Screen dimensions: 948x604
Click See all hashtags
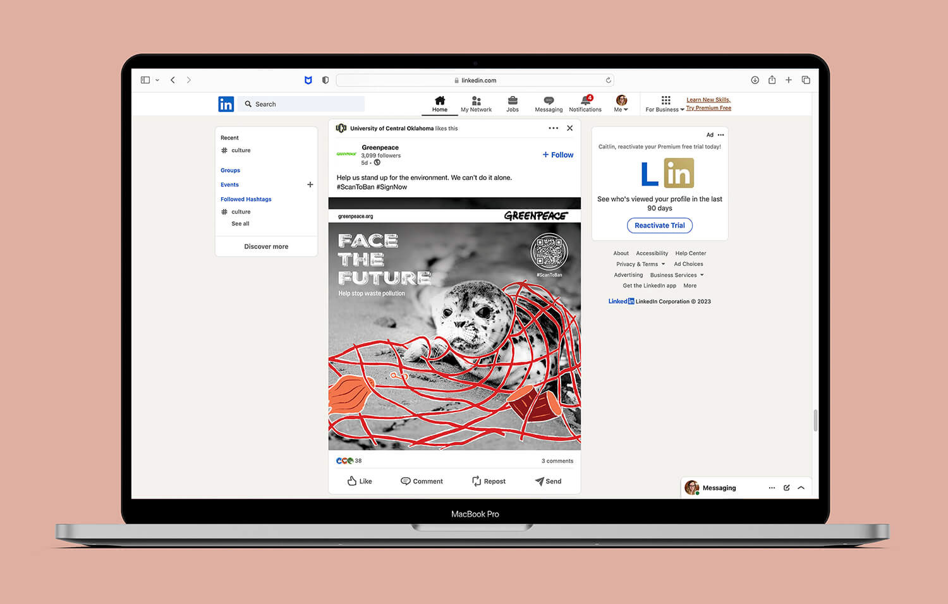coord(240,224)
